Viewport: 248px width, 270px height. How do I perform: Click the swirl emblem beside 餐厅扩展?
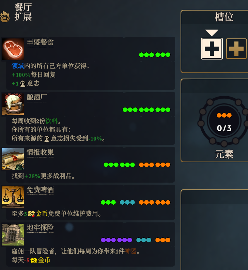5,17
